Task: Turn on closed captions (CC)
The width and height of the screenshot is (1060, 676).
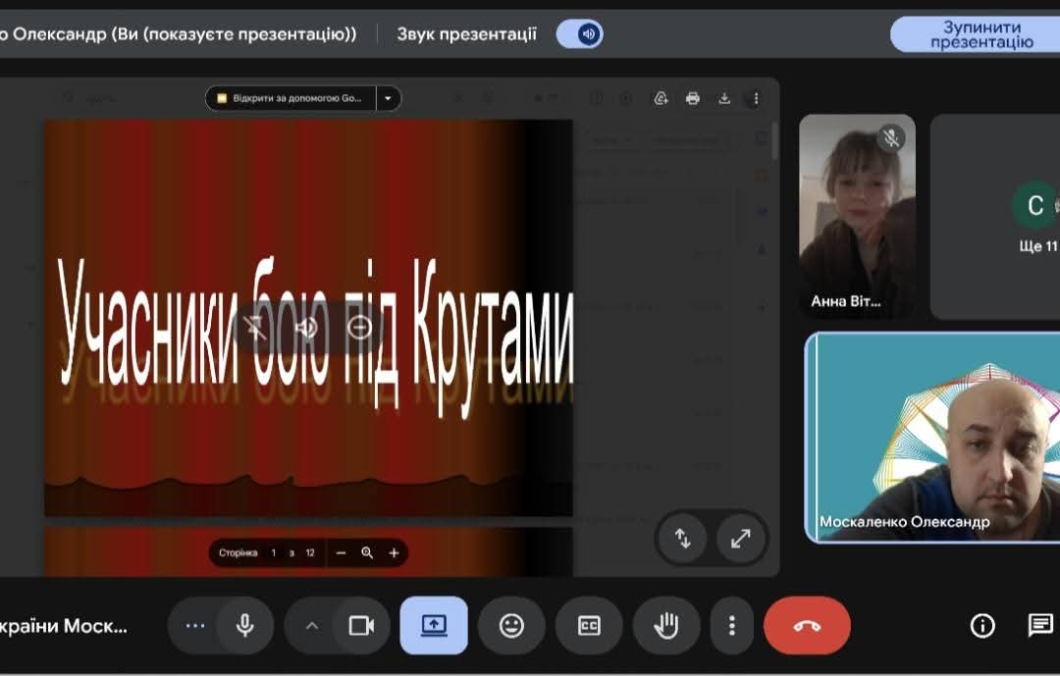Action: click(x=589, y=625)
